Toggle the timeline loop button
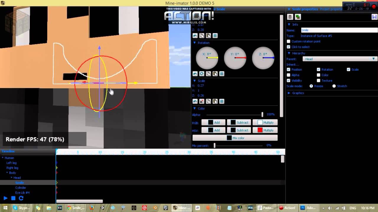Screen dimensions: 378x212 (21, 198)
